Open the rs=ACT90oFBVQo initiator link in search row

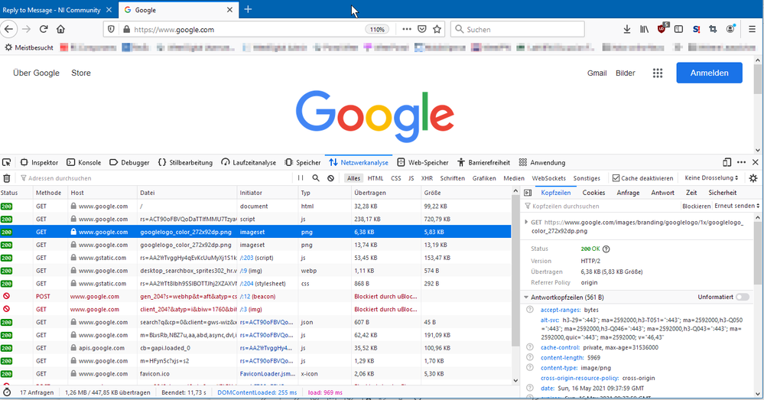[x=267, y=322]
